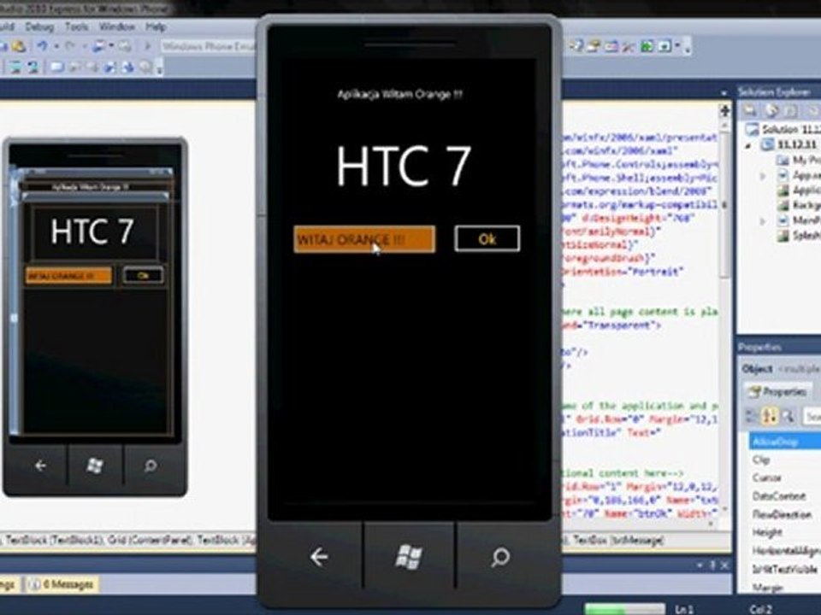
Task: Close the Error List panel with X
Action: pos(724,565)
